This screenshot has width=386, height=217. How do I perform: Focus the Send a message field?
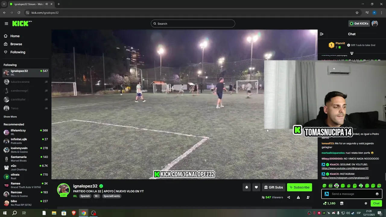(352, 194)
